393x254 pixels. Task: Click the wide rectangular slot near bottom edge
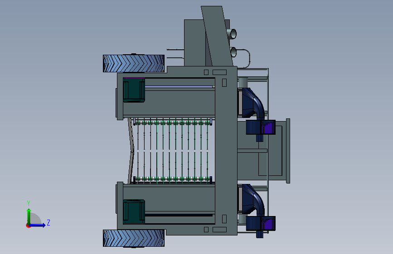click(x=219, y=230)
